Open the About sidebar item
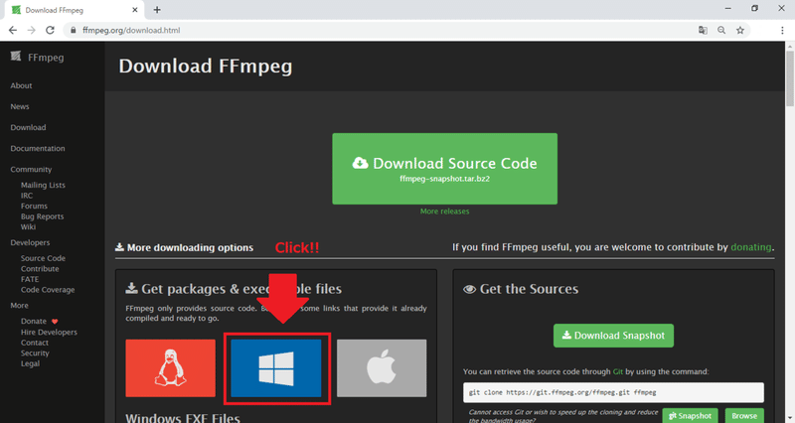 pos(21,85)
